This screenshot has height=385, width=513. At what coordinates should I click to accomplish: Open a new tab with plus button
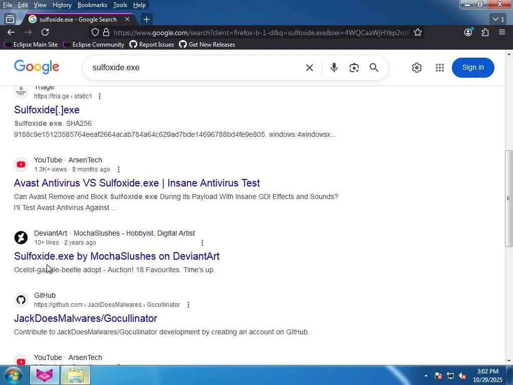[x=147, y=20]
